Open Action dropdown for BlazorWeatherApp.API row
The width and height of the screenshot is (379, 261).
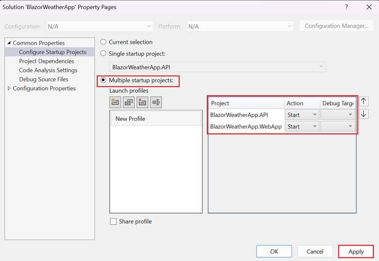click(302, 115)
